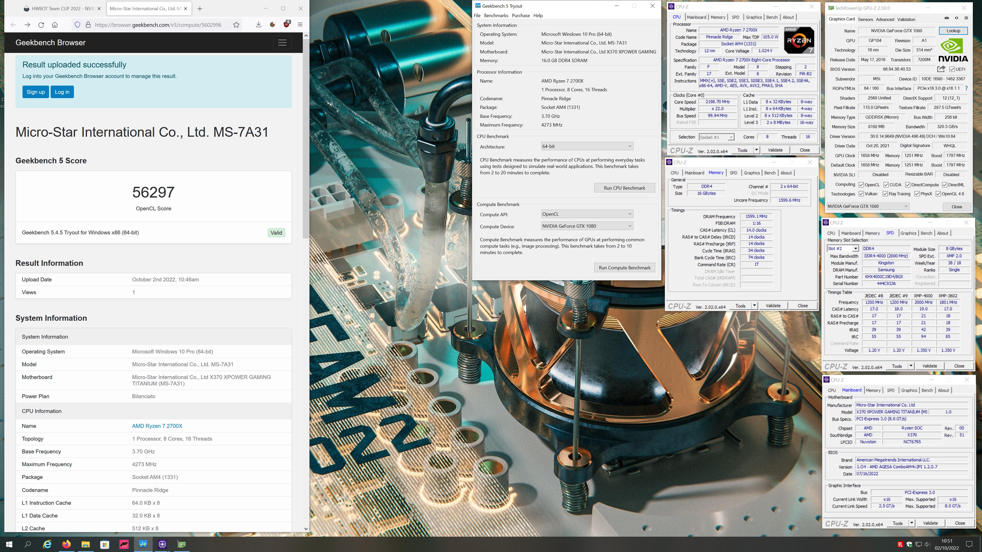Open File Explorer from the taskbar

[85, 544]
